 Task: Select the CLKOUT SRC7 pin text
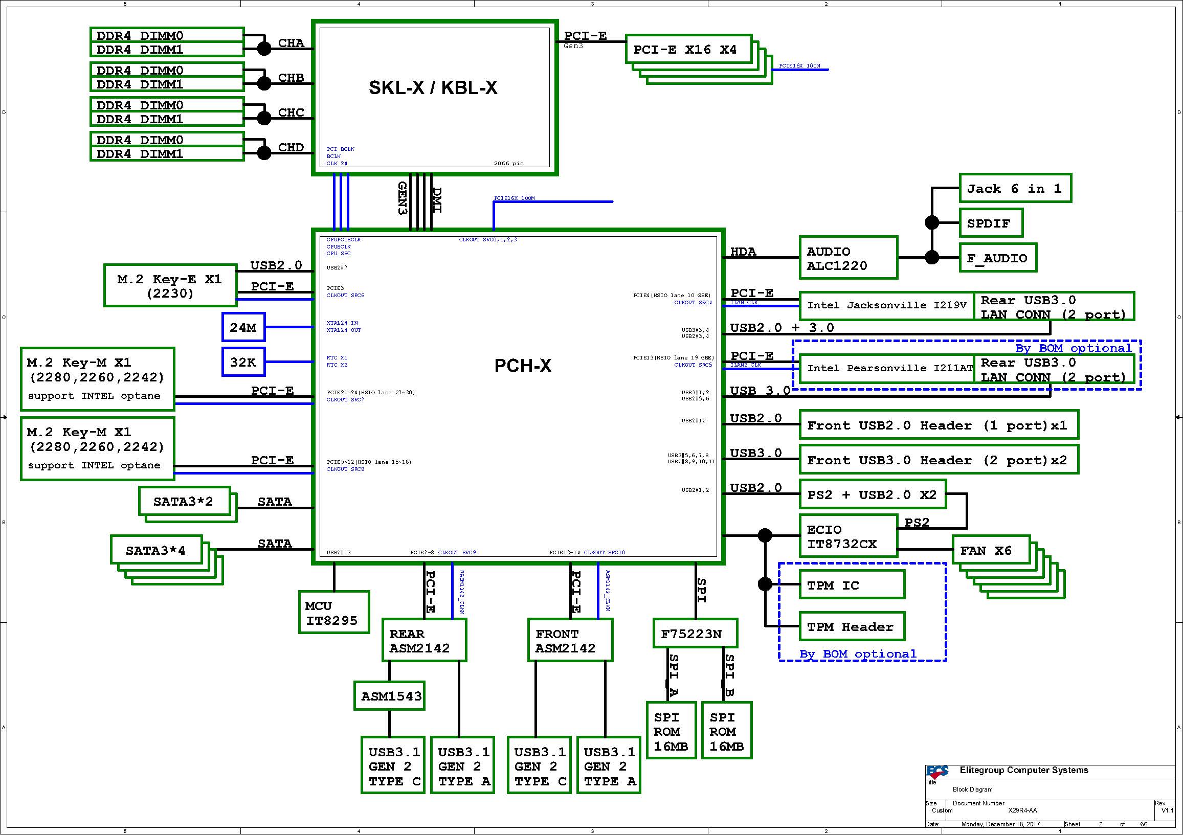(345, 400)
